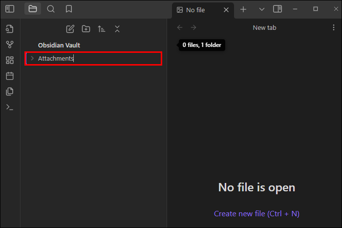Viewport: 342px width, 228px height.
Task: Click the New tab title text
Action: pyautogui.click(x=264, y=28)
